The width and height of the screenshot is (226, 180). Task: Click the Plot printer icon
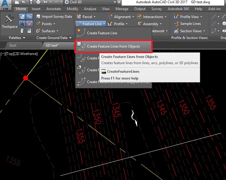tap(38, 2)
